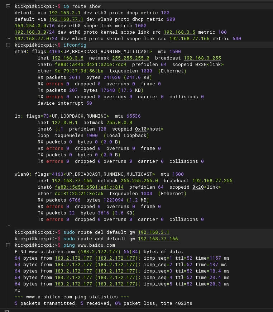
Task: Click wlan0 inet6 address fe80::5d55:6501:ed1c:814
Action: tap(89, 187)
